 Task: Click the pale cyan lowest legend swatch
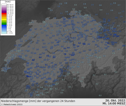click(x=4, y=33)
